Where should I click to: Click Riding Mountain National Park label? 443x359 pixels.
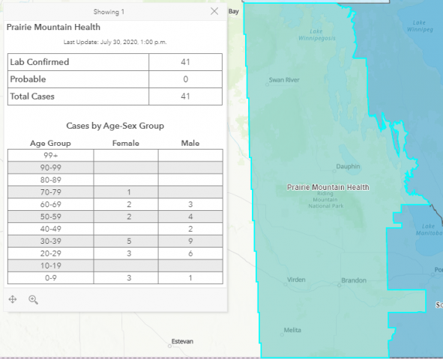[x=325, y=200]
